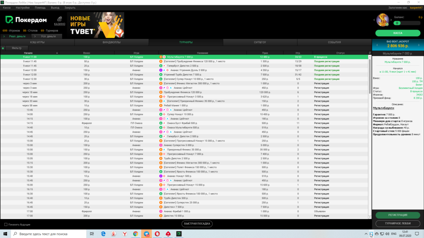The image size is (424, 238).
Task: Select the Утренний Турбо Дипстек 7 500 р. row
Action: click(x=185, y=74)
